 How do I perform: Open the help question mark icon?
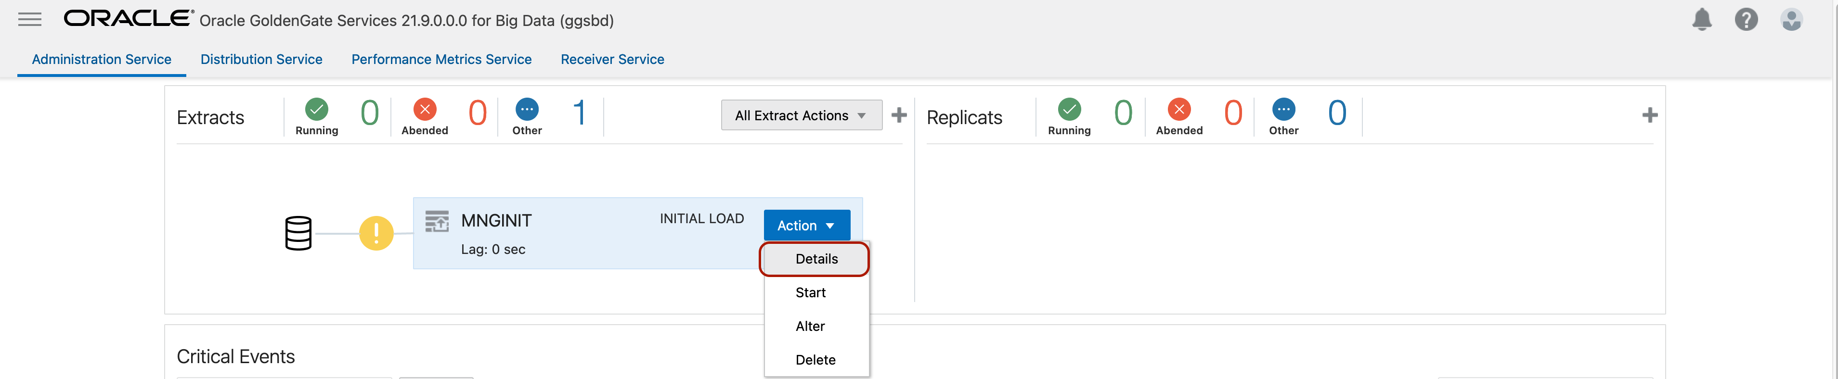tap(1745, 20)
